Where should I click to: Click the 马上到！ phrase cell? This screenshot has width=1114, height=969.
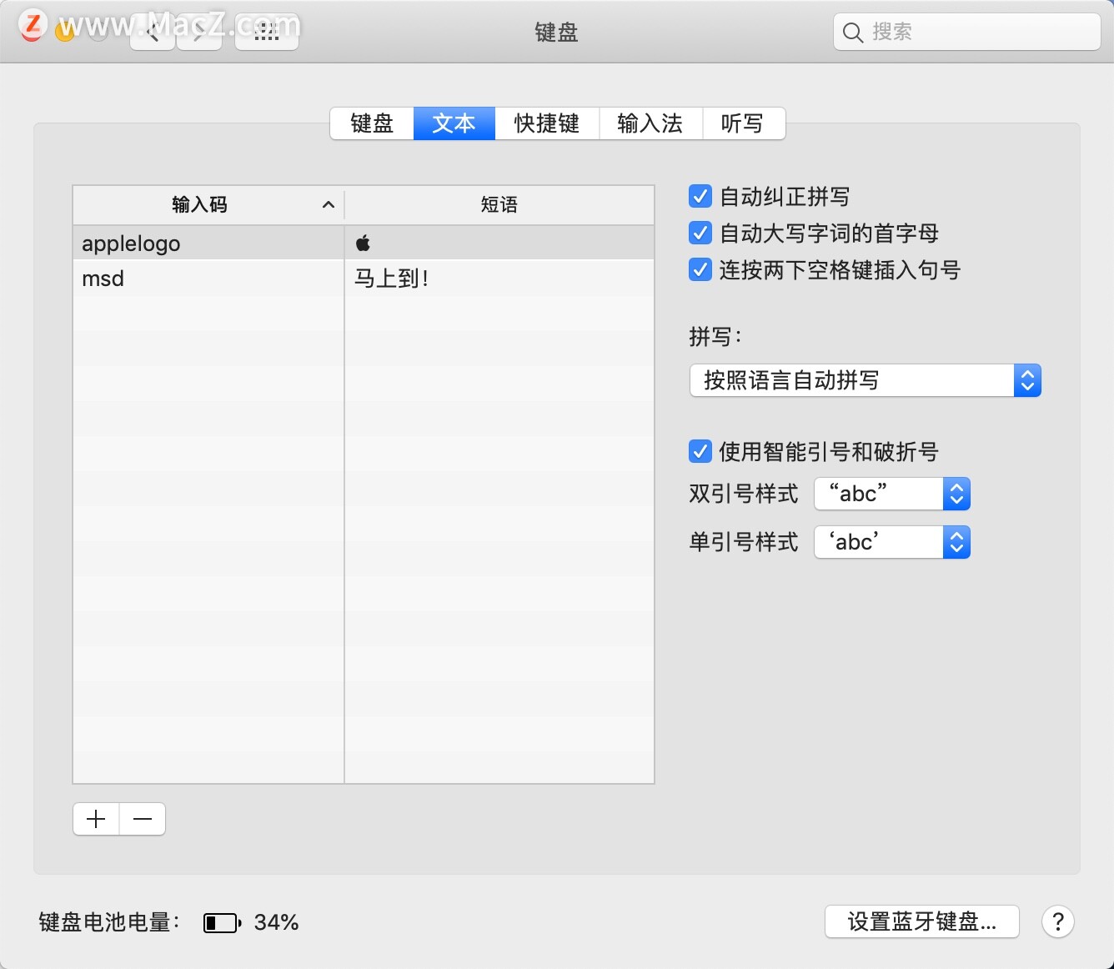pyautogui.click(x=499, y=279)
